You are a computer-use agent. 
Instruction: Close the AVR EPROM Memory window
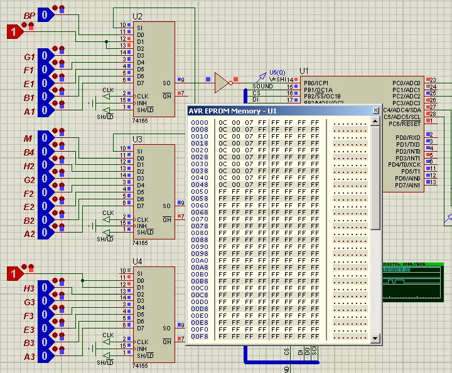(x=375, y=110)
